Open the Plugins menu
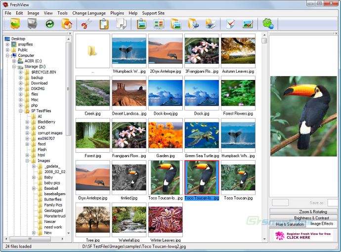 [117, 13]
